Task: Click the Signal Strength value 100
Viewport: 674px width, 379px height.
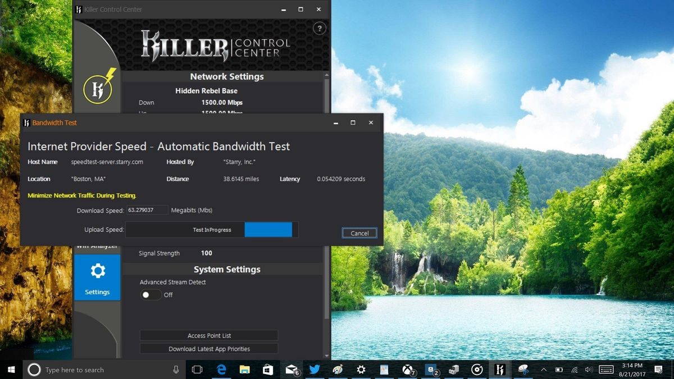Action: [206, 253]
